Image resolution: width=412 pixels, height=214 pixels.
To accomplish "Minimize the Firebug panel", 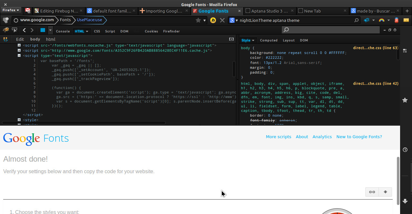I will tap(385, 30).
